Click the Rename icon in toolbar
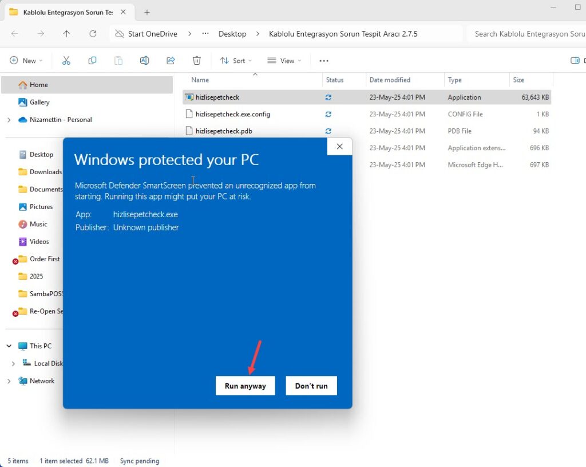The image size is (586, 467). tap(144, 61)
